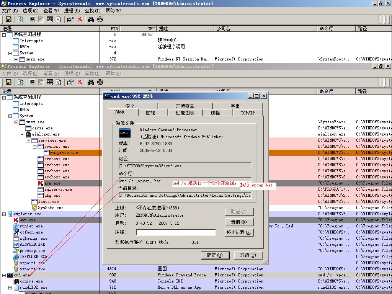Click the Refresh icon in the topmost toolbar
This screenshot has width=392, height=294.
(21, 20)
